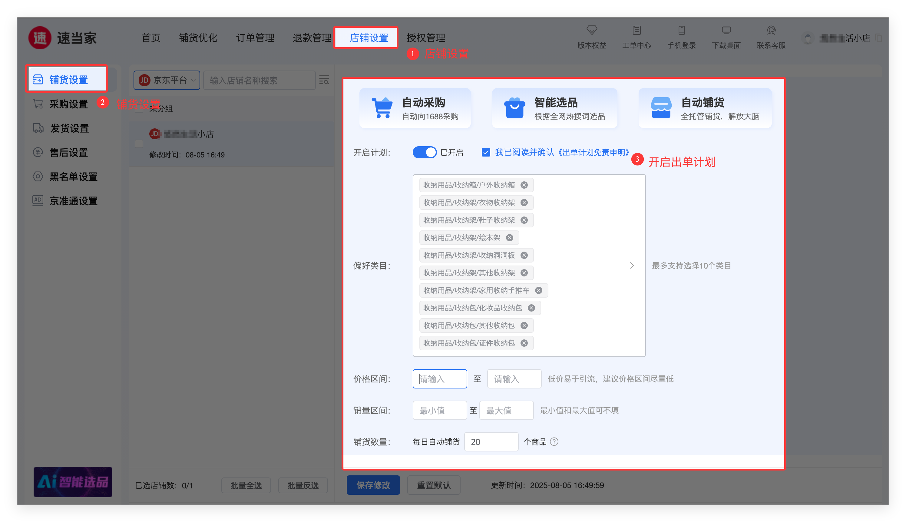
Task: Click the 版本权益 diamond icon
Action: [592, 30]
